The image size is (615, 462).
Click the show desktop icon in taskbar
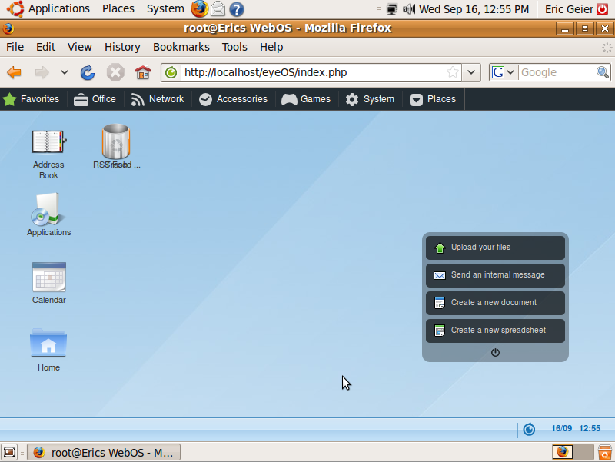(x=9, y=452)
